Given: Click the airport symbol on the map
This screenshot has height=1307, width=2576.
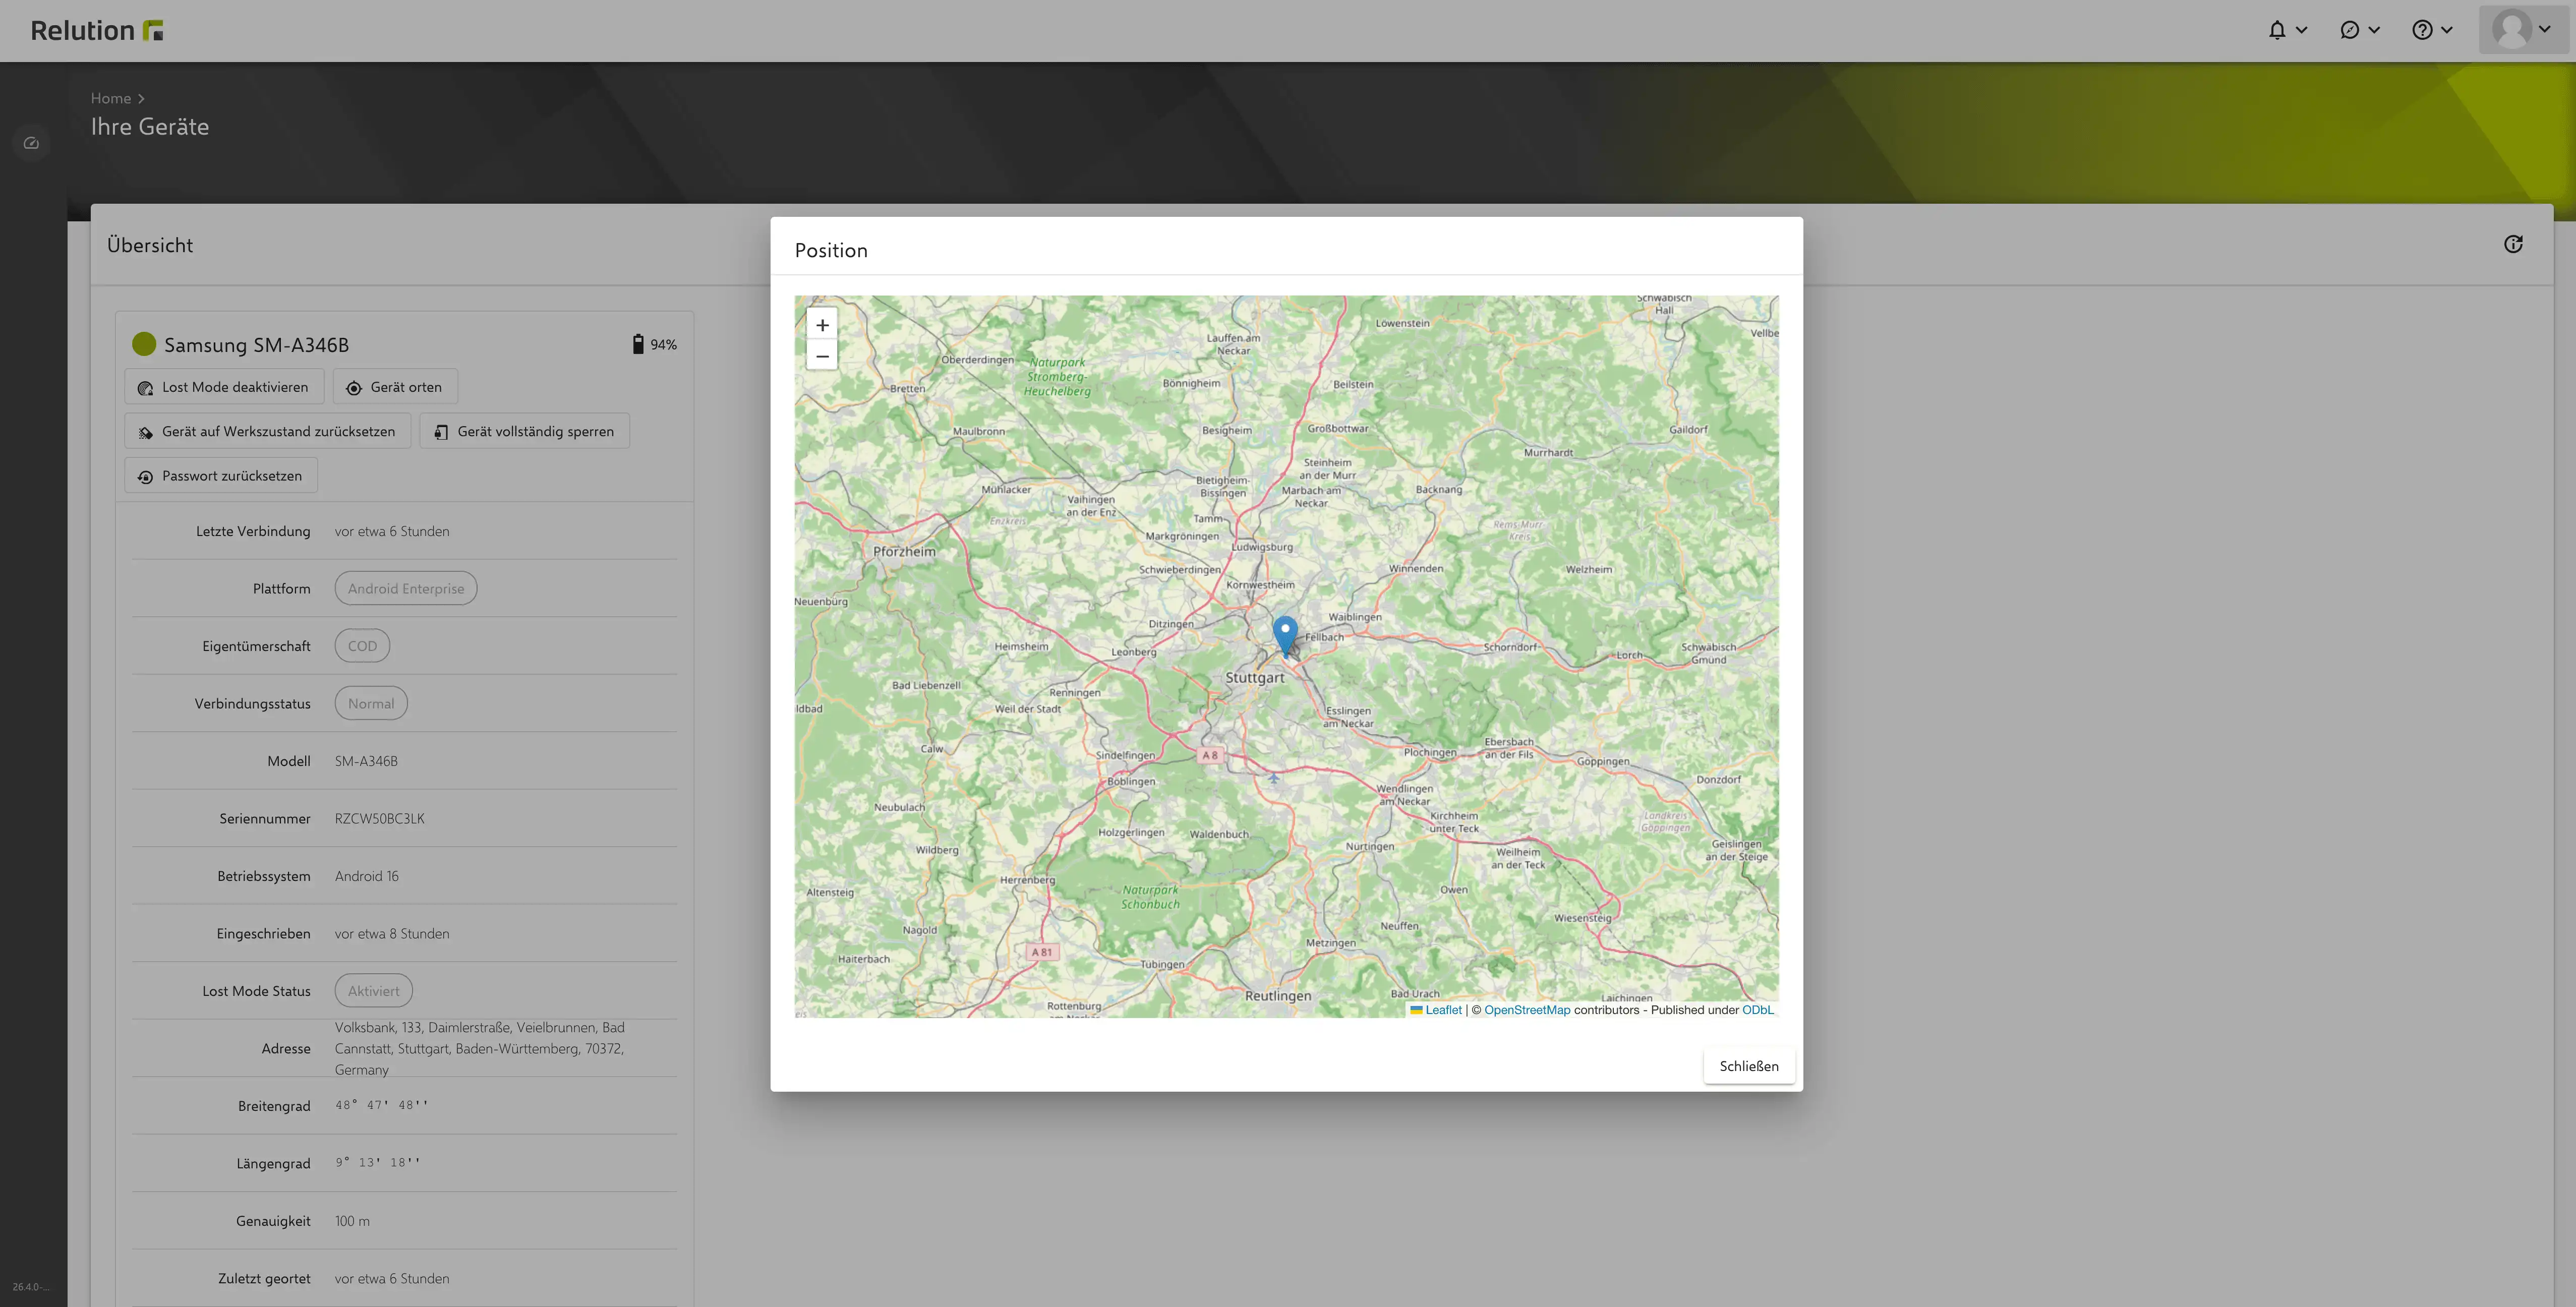Looking at the screenshot, I should [x=1274, y=777].
